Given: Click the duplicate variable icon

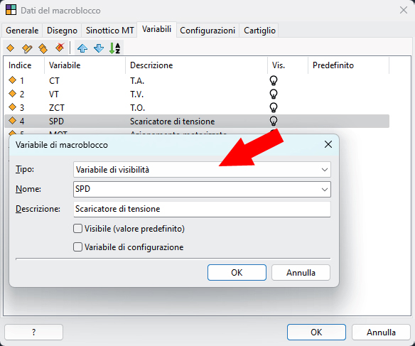Looking at the screenshot, I should pyautogui.click(x=43, y=48).
